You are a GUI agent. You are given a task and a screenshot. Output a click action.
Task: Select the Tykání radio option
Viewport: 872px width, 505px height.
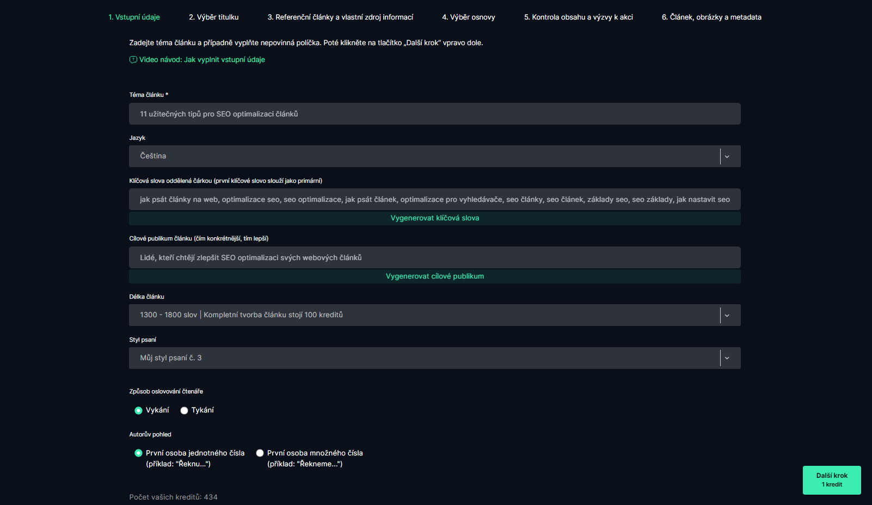184,410
